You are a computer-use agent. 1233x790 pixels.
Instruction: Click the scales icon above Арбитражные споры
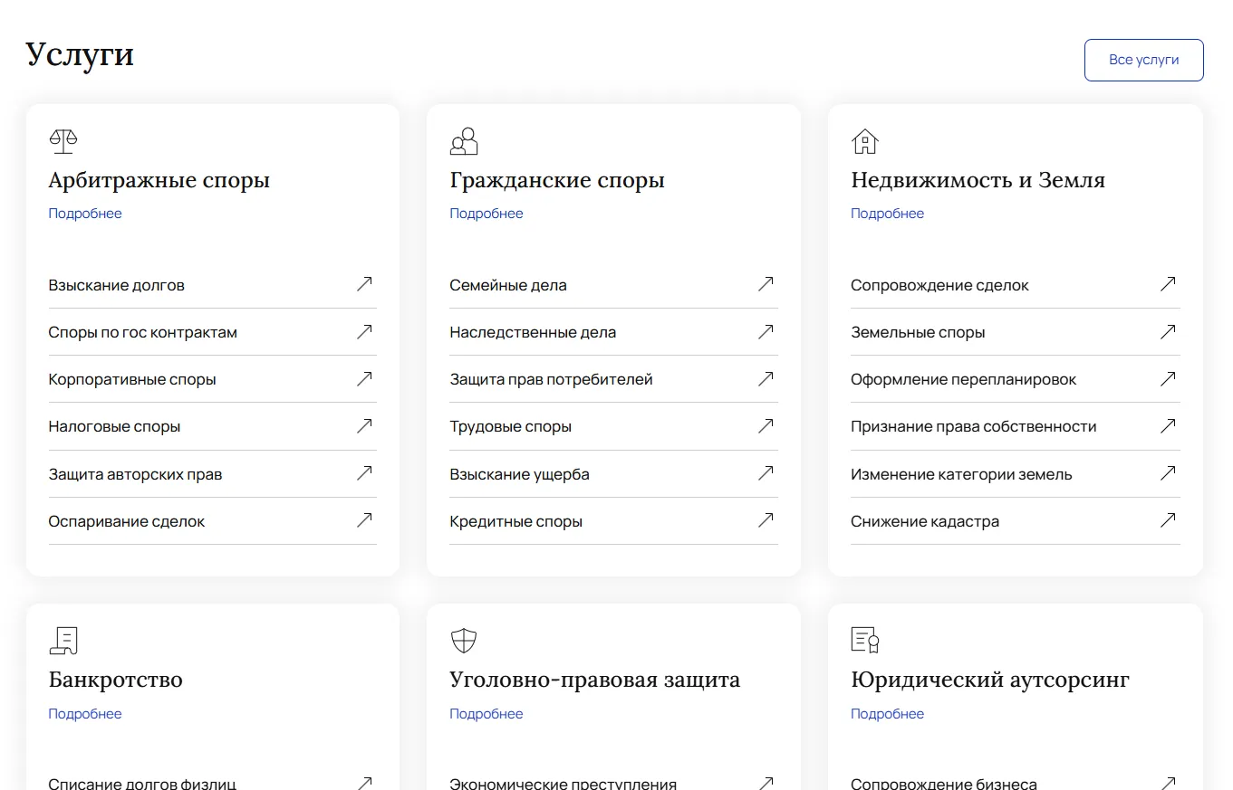(x=63, y=141)
